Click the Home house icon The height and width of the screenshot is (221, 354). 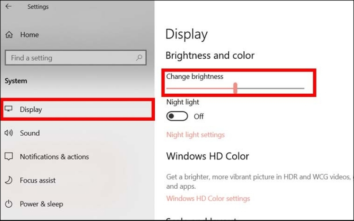point(9,35)
